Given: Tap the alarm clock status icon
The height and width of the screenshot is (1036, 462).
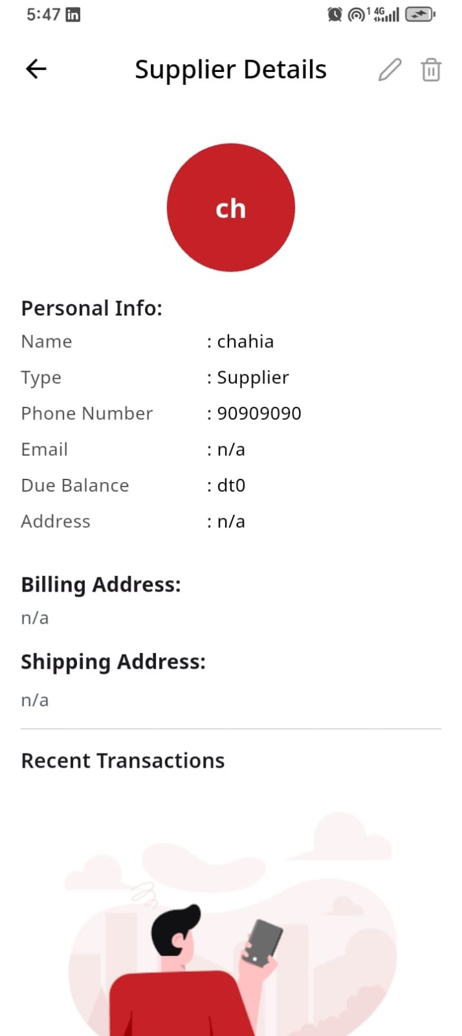Looking at the screenshot, I should [335, 14].
